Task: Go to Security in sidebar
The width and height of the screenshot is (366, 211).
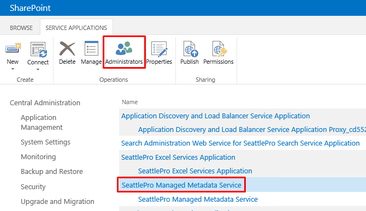Action: pos(33,186)
